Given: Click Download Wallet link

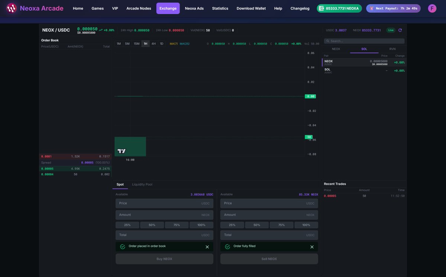Looking at the screenshot, I should tap(251, 8).
